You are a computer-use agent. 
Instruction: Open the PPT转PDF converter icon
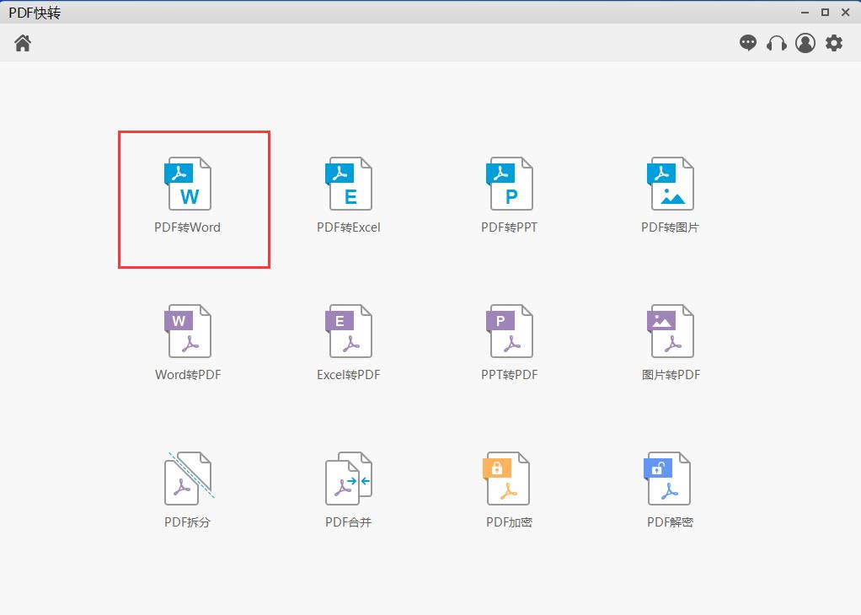tap(510, 331)
